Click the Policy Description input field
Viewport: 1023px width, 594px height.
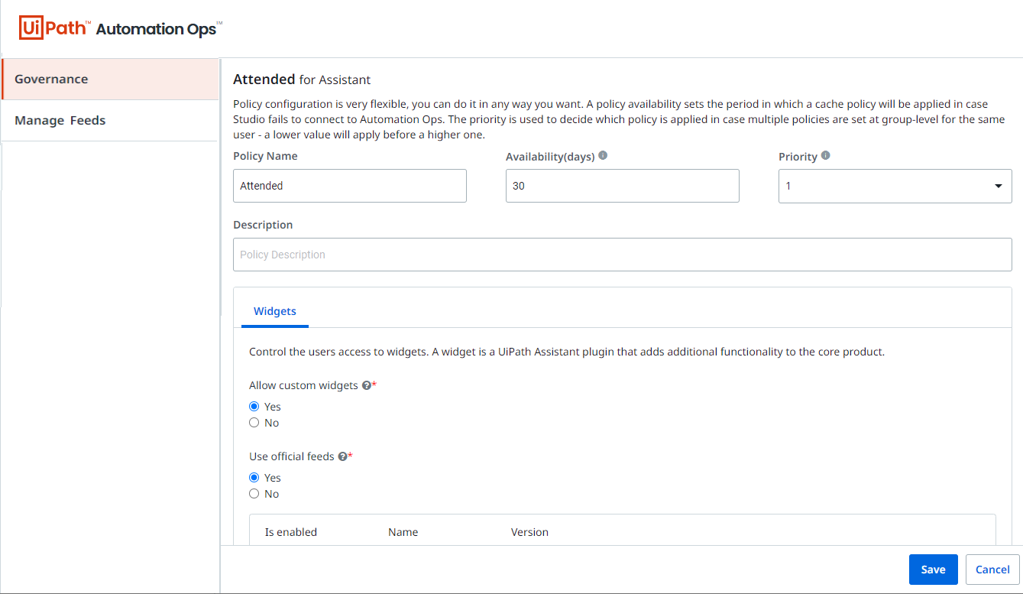point(623,255)
